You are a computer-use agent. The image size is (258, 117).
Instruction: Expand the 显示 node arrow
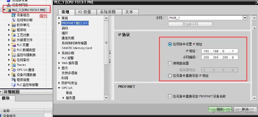pos(59,68)
